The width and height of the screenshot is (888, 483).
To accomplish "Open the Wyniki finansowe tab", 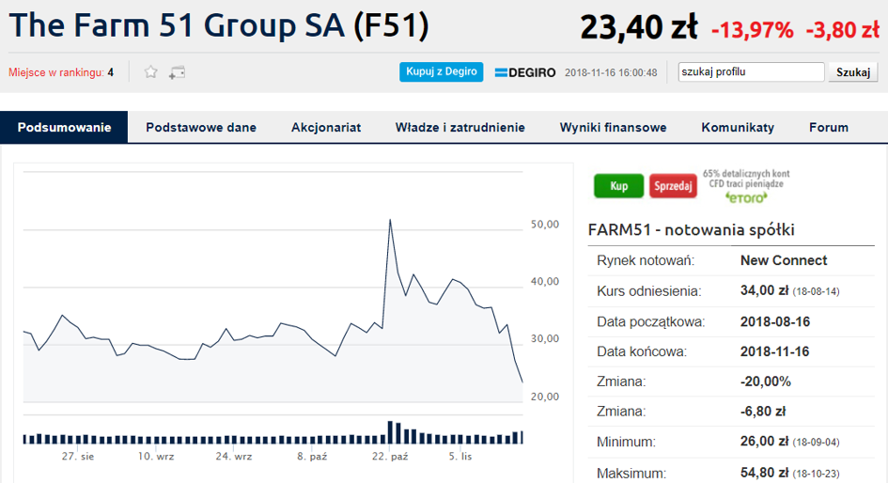I will tap(613, 128).
